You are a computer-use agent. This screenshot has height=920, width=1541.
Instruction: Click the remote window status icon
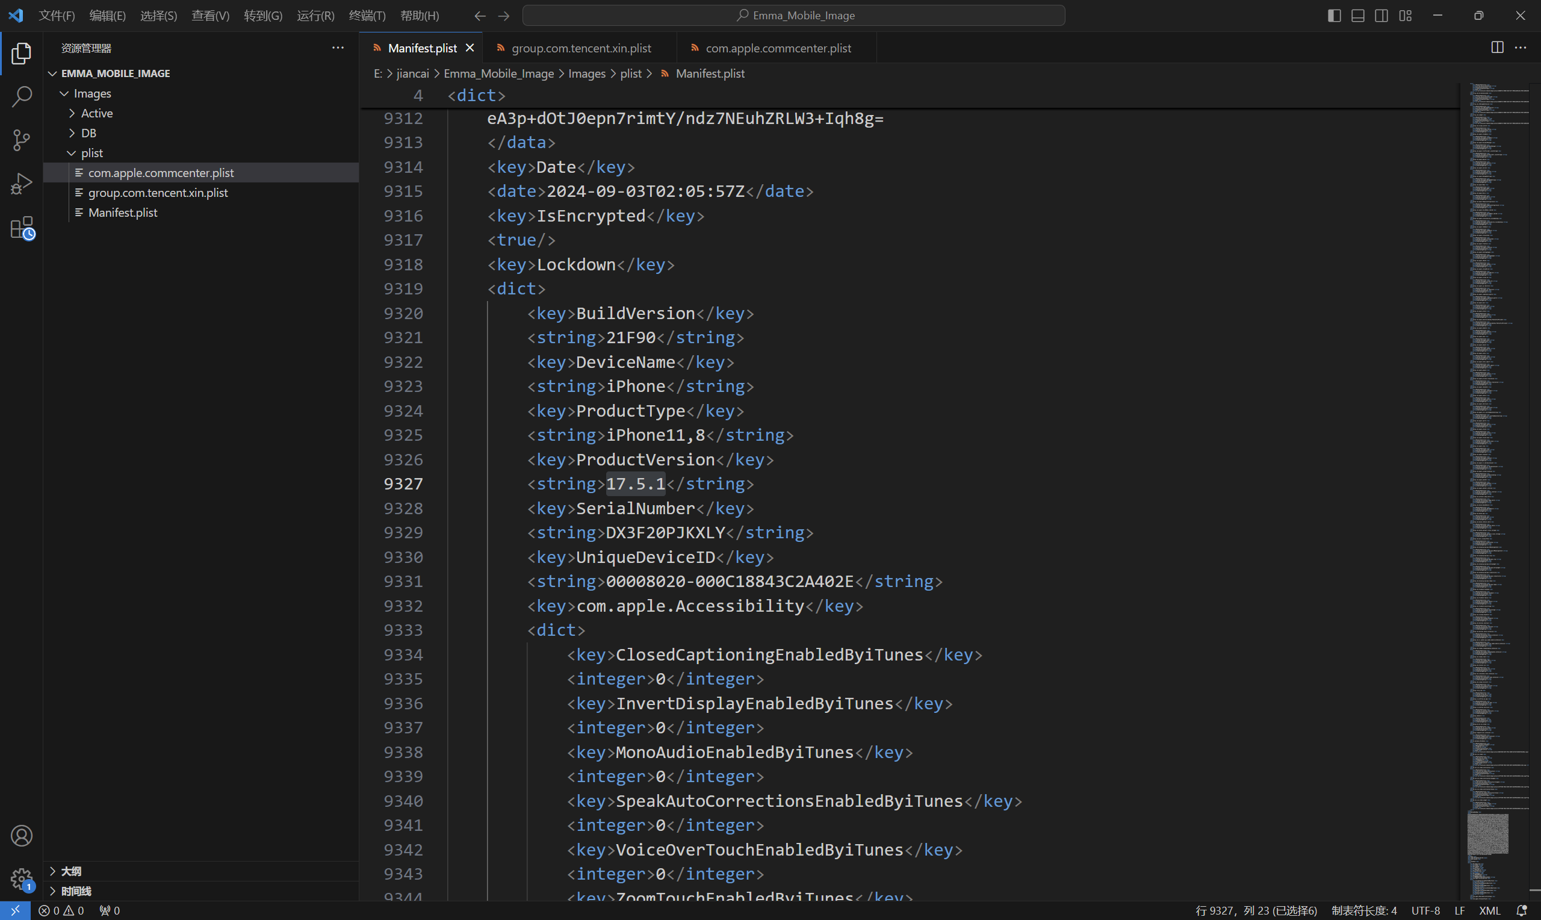pyautogui.click(x=15, y=910)
